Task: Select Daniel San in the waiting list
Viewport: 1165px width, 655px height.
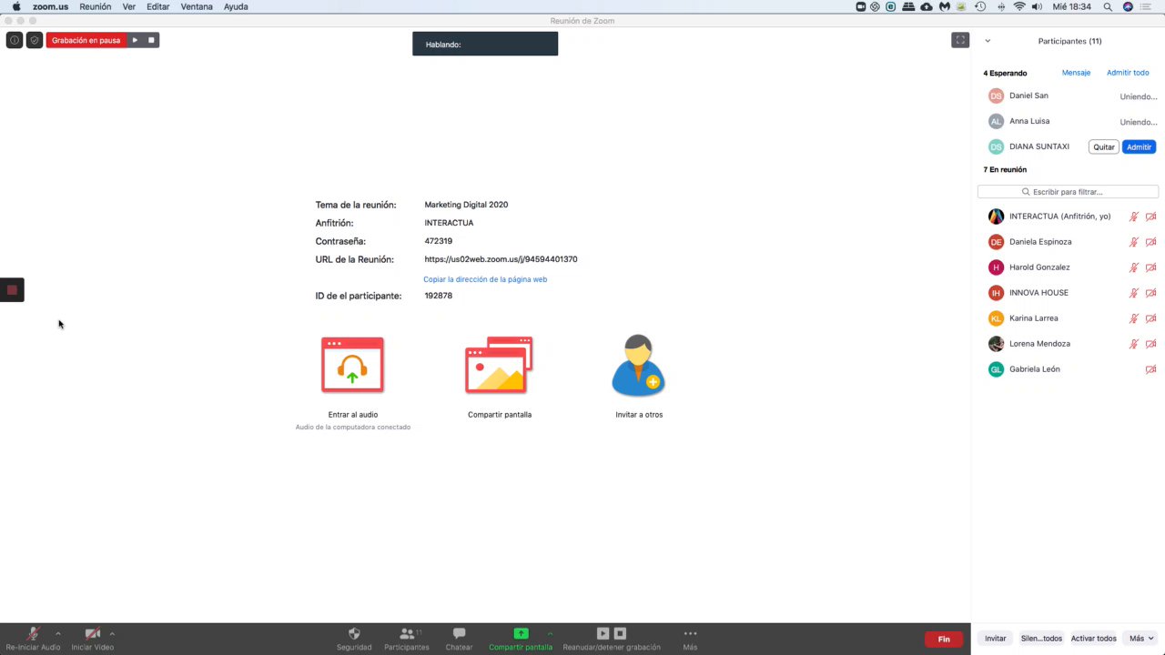Action: click(x=1068, y=96)
